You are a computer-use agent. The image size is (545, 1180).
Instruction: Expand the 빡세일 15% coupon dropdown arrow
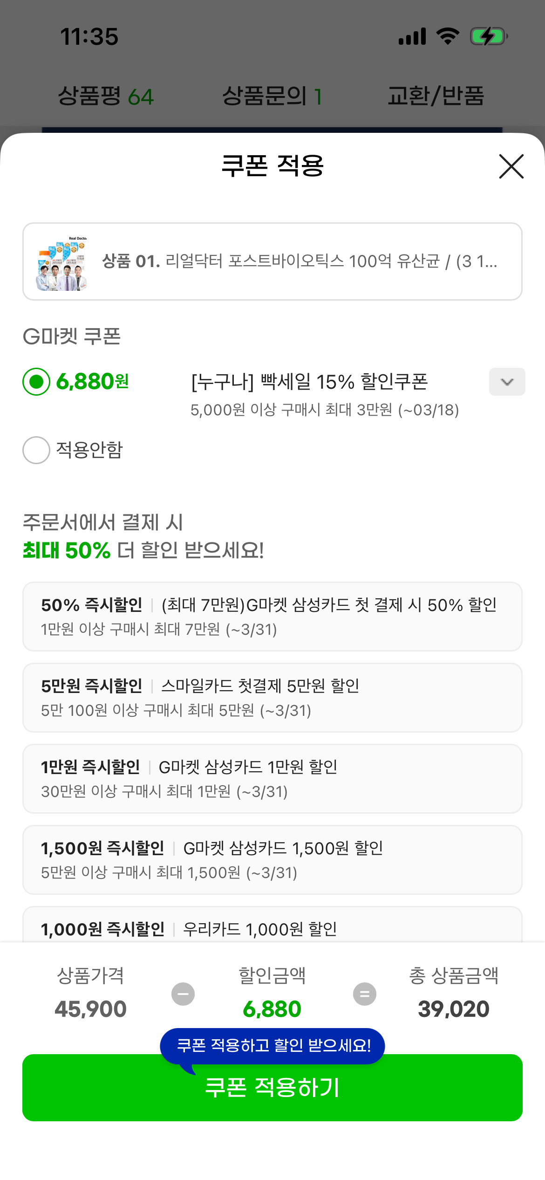[x=507, y=382]
